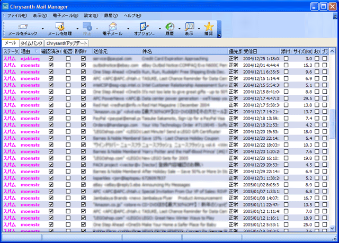Expand the arrow next to オプション
Image resolution: width=339 pixels, height=243 pixels.
click(x=160, y=29)
